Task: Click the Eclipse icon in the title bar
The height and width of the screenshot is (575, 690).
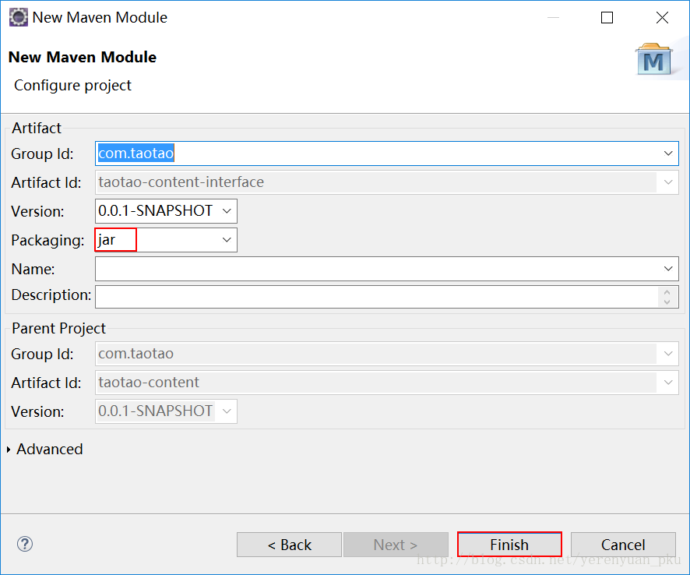Action: tap(18, 18)
